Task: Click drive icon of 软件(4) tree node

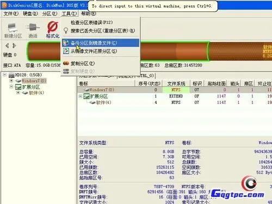Action: tap(25, 93)
